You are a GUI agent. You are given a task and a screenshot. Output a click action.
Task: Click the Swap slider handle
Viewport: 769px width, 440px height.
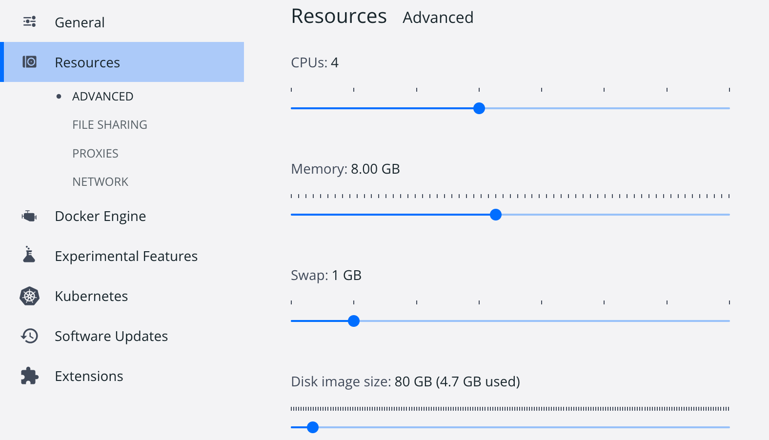click(x=354, y=321)
